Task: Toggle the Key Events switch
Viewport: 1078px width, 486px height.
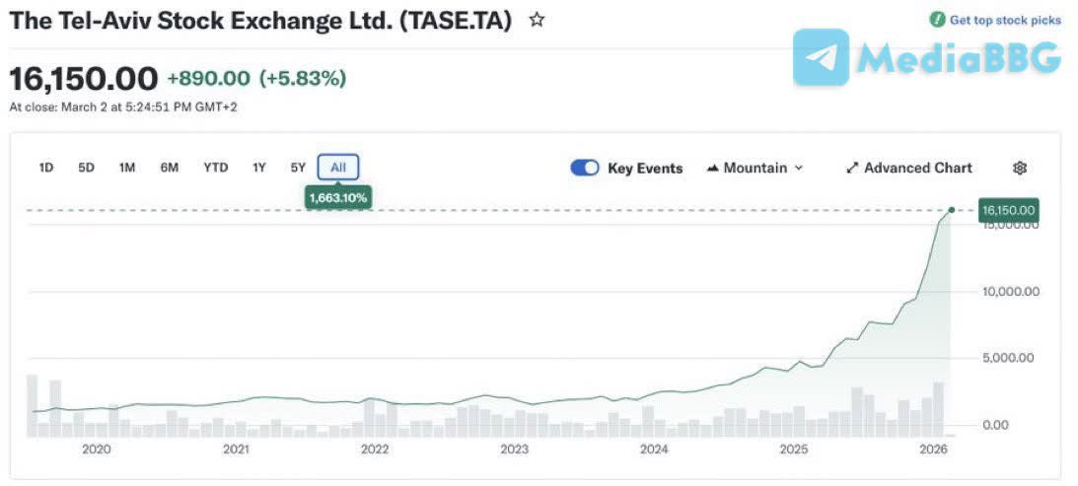Action: tap(585, 168)
